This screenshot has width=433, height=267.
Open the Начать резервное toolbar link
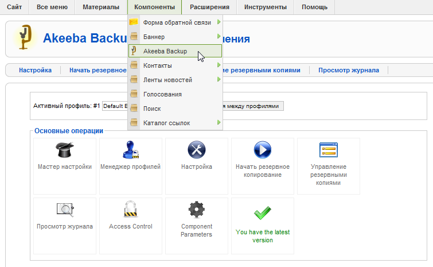(97, 70)
